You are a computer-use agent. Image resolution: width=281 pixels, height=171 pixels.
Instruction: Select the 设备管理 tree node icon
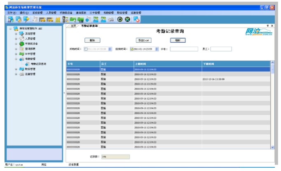coord(21,74)
